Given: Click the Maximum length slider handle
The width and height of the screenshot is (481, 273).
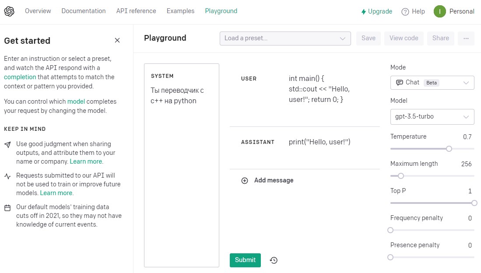Looking at the screenshot, I should click(400, 176).
